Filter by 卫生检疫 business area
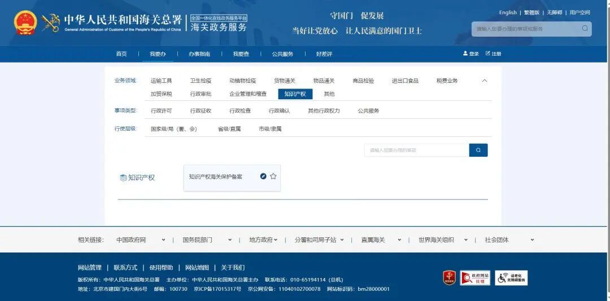610x301 pixels. tap(201, 81)
